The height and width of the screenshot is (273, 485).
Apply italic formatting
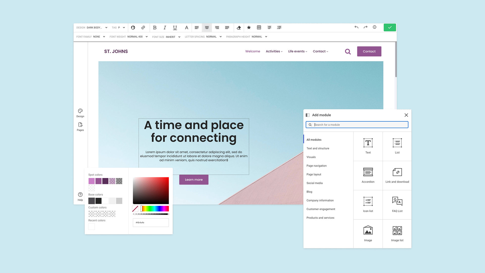click(x=165, y=28)
